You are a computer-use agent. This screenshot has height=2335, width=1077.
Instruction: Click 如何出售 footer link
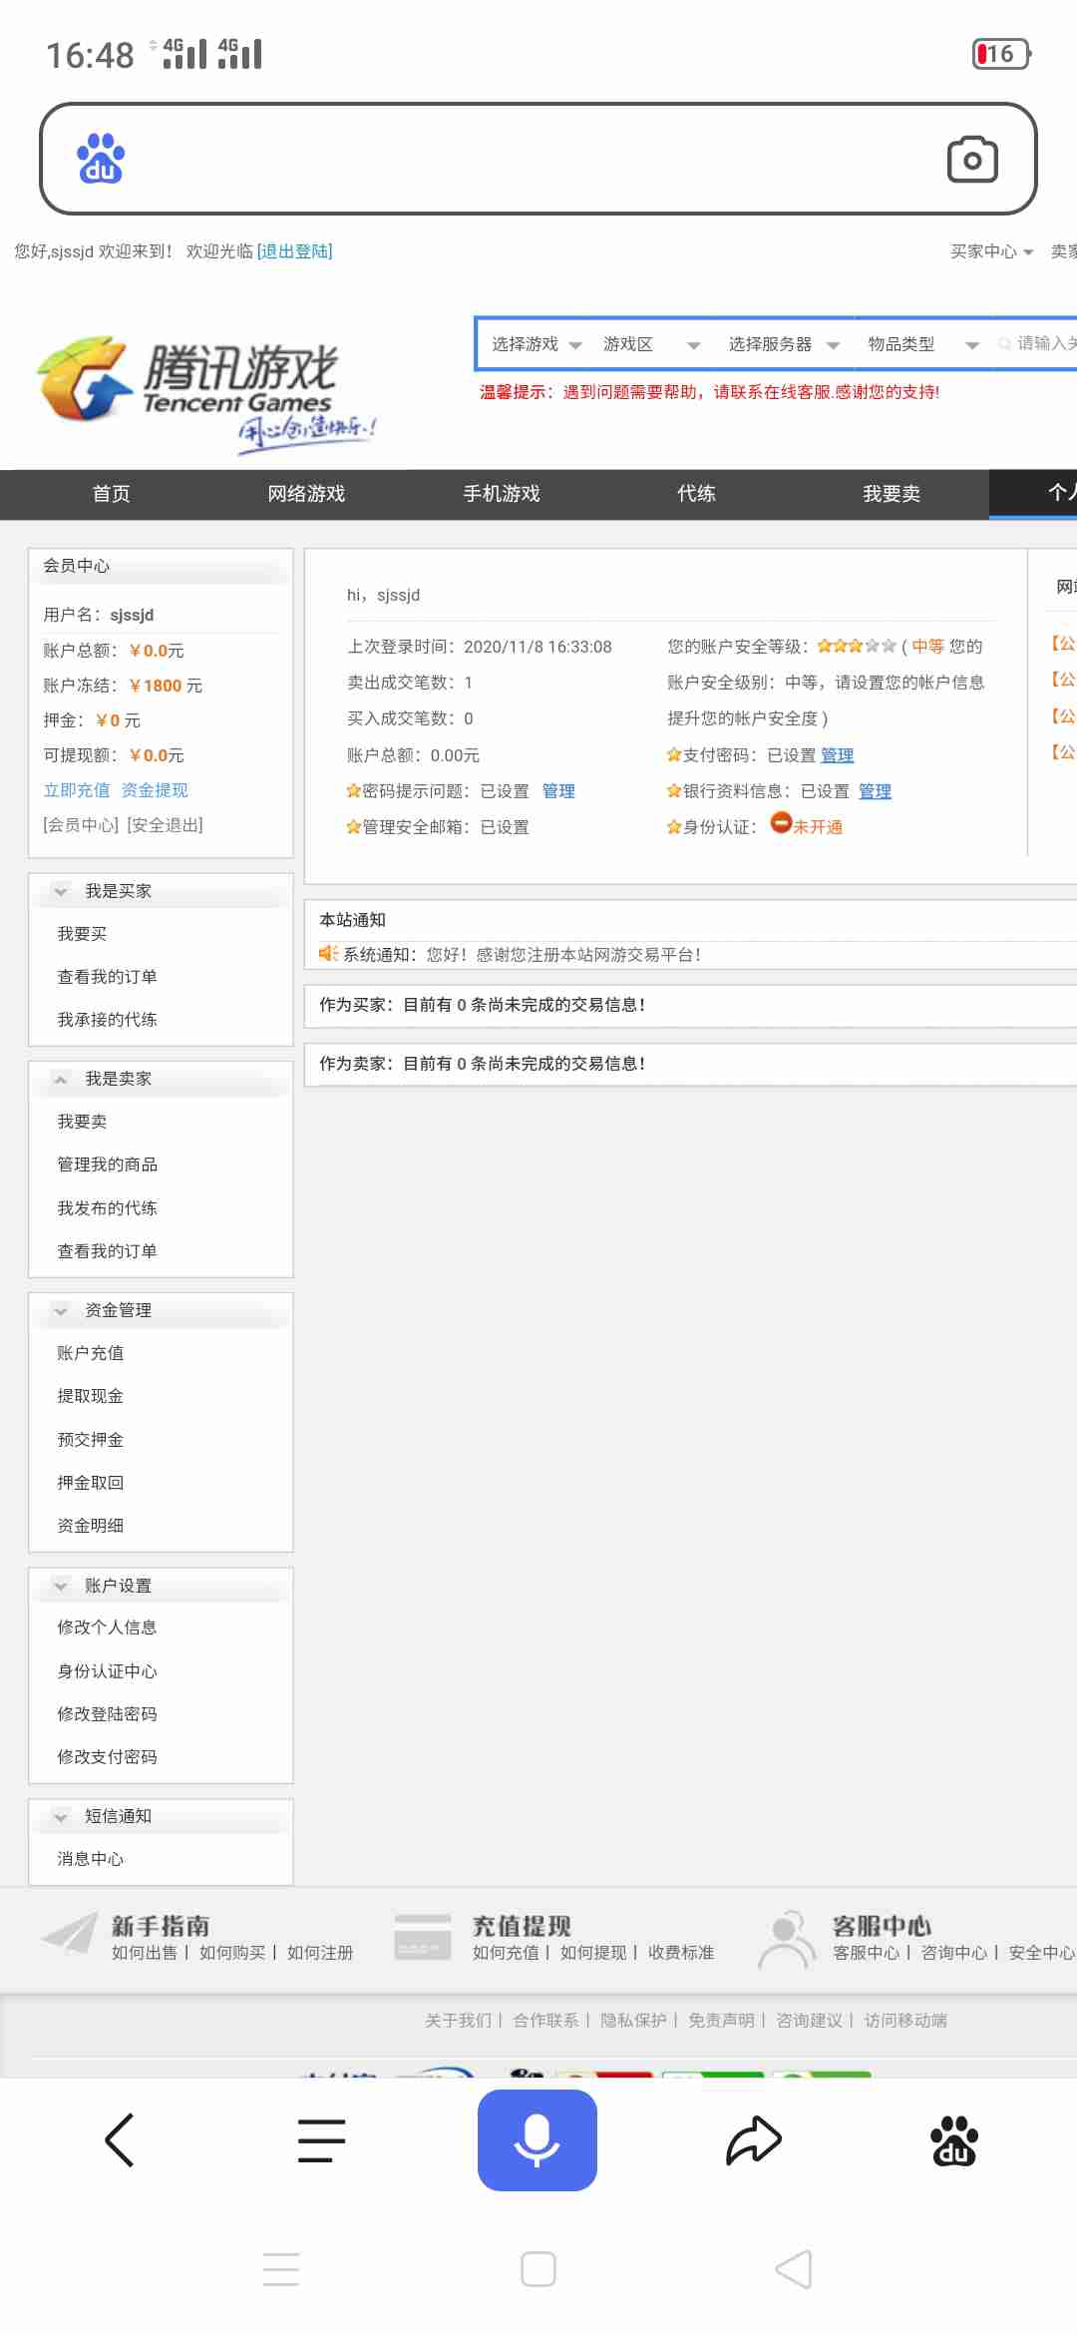tap(145, 1953)
